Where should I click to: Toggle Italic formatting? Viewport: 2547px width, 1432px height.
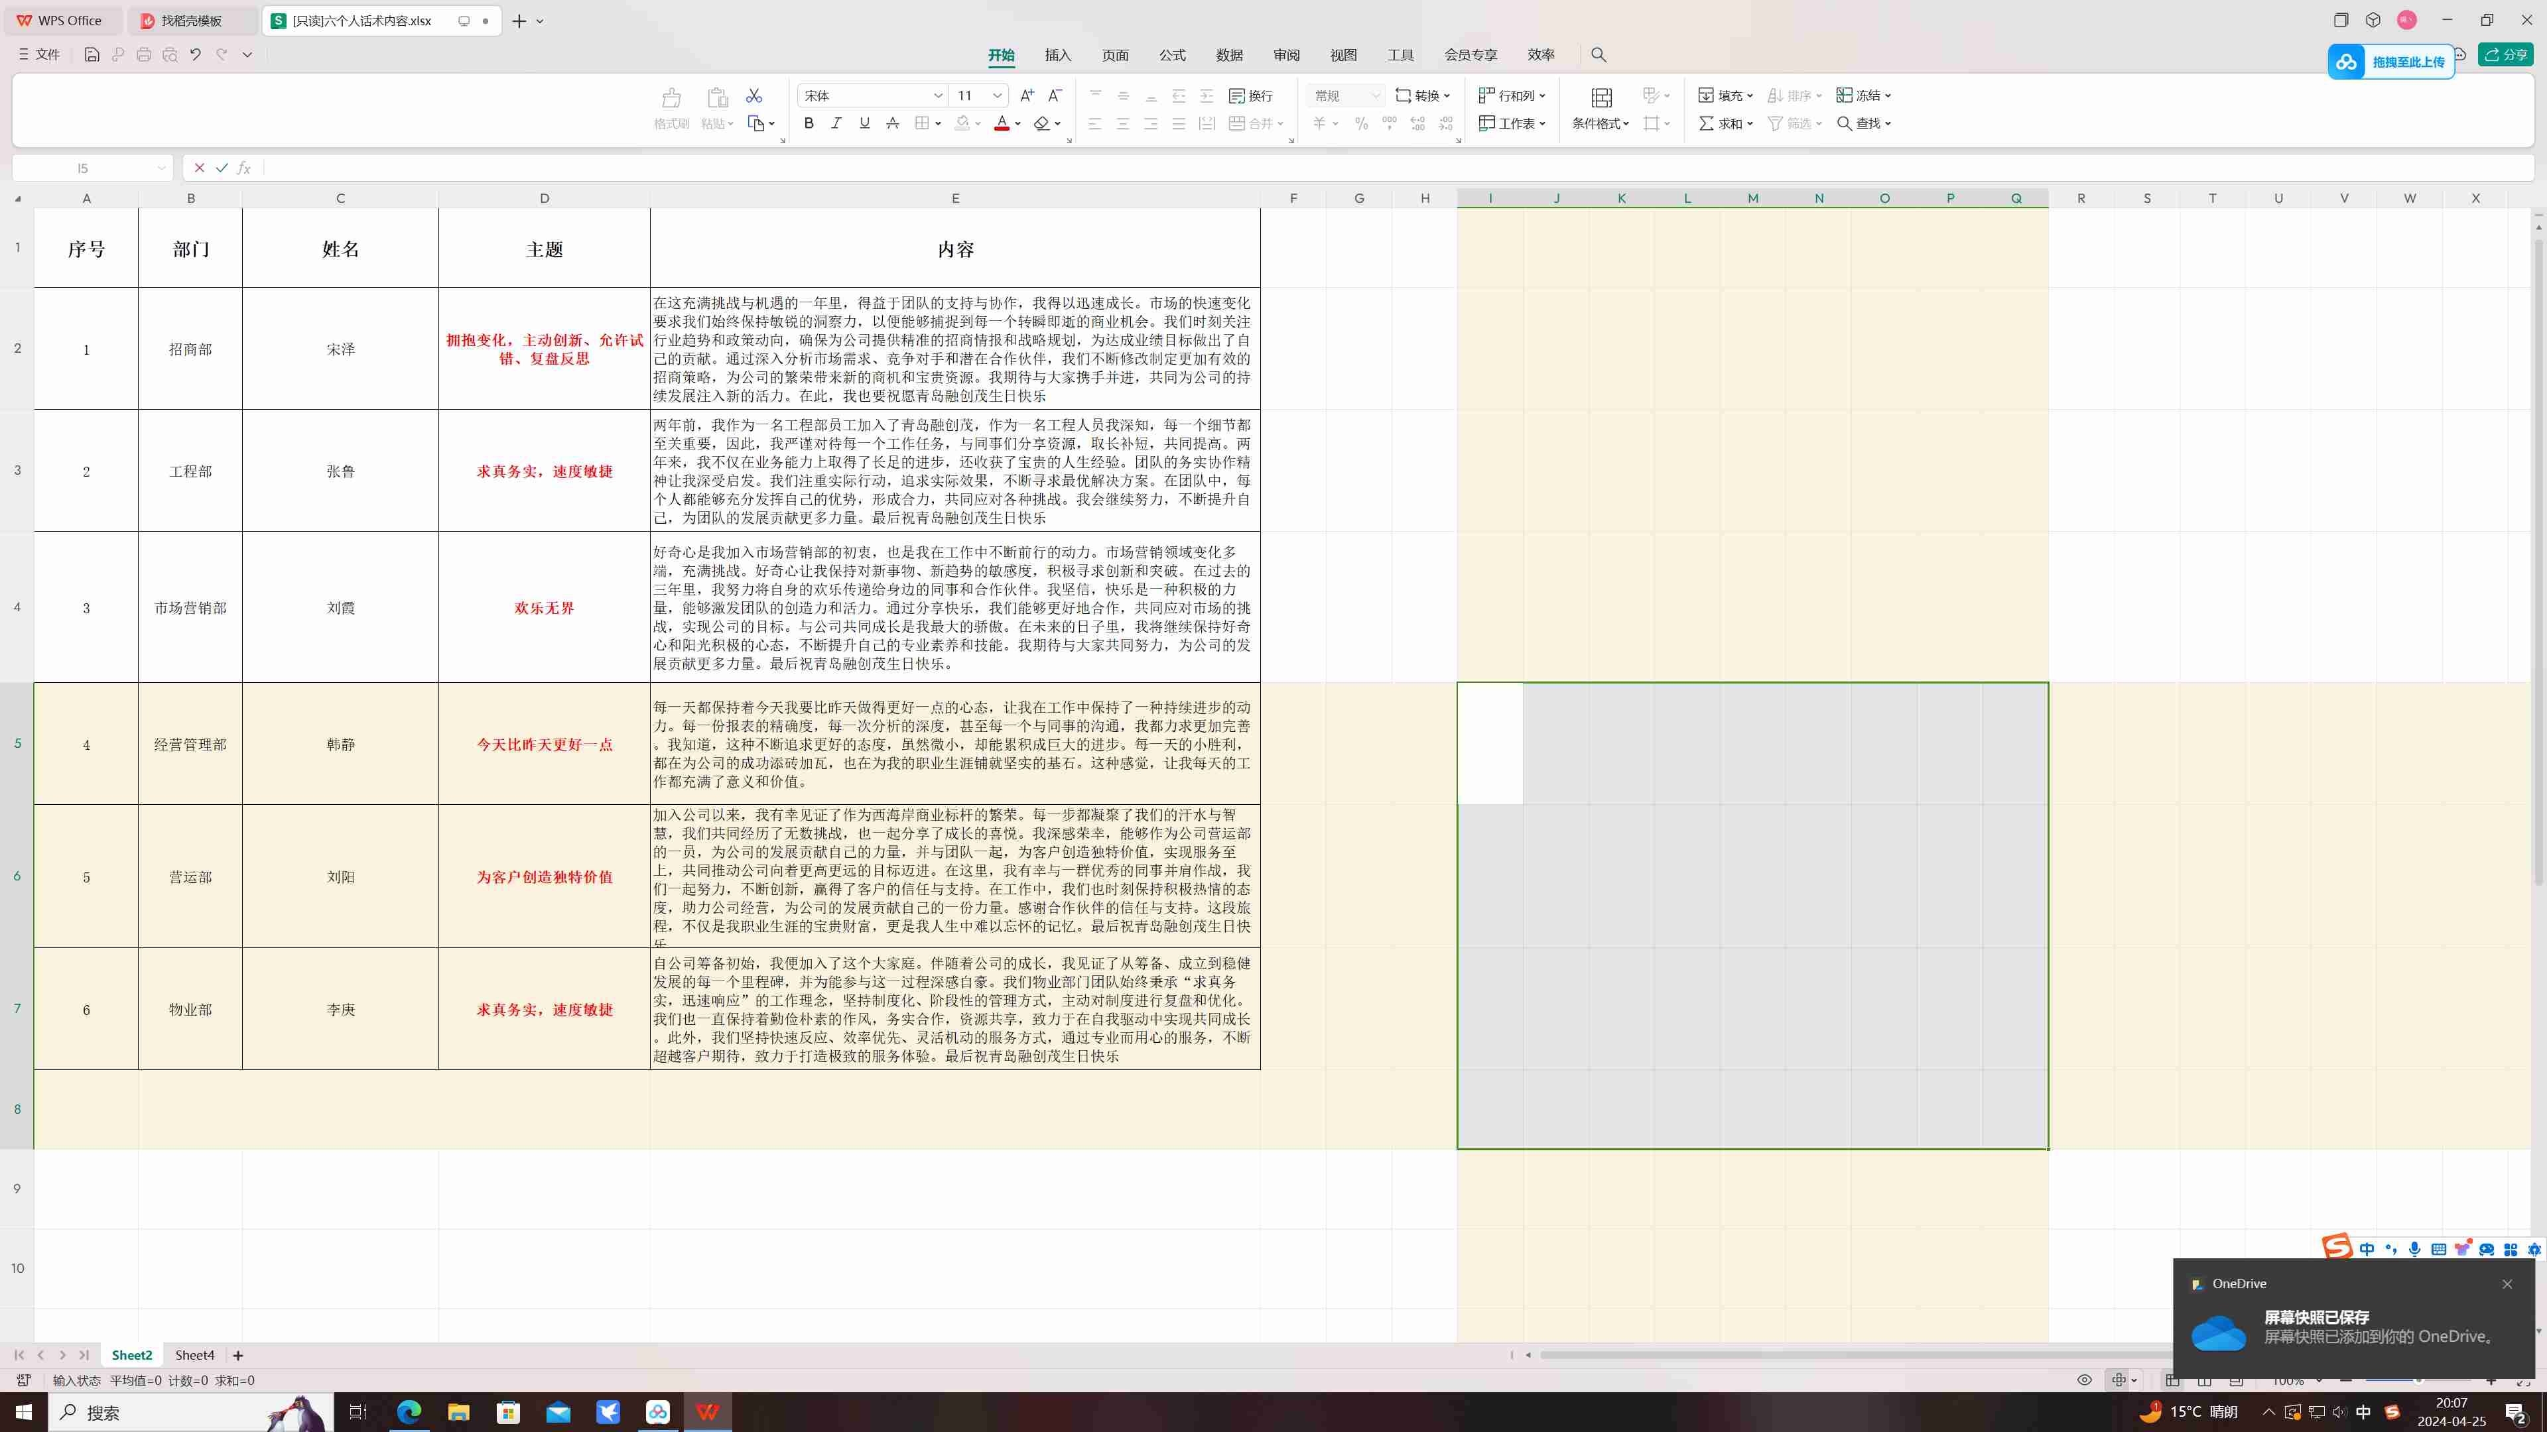pyautogui.click(x=836, y=123)
